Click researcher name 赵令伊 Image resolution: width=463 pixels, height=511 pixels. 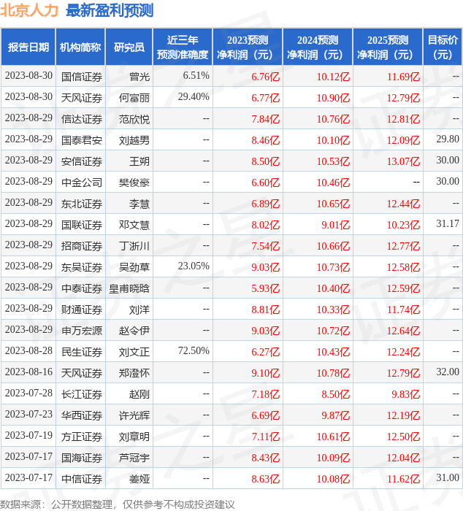[x=134, y=331]
